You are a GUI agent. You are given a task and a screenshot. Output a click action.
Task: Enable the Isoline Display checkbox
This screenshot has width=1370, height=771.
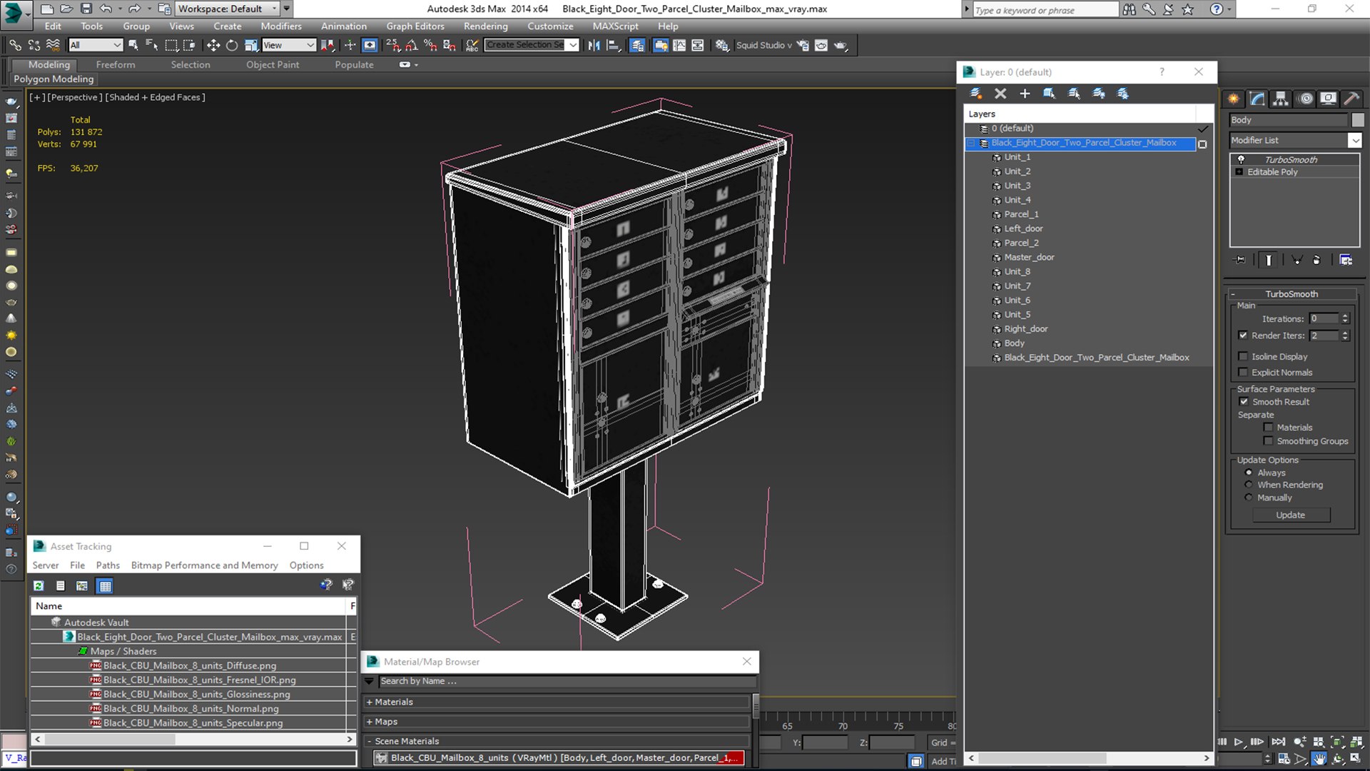1243,356
